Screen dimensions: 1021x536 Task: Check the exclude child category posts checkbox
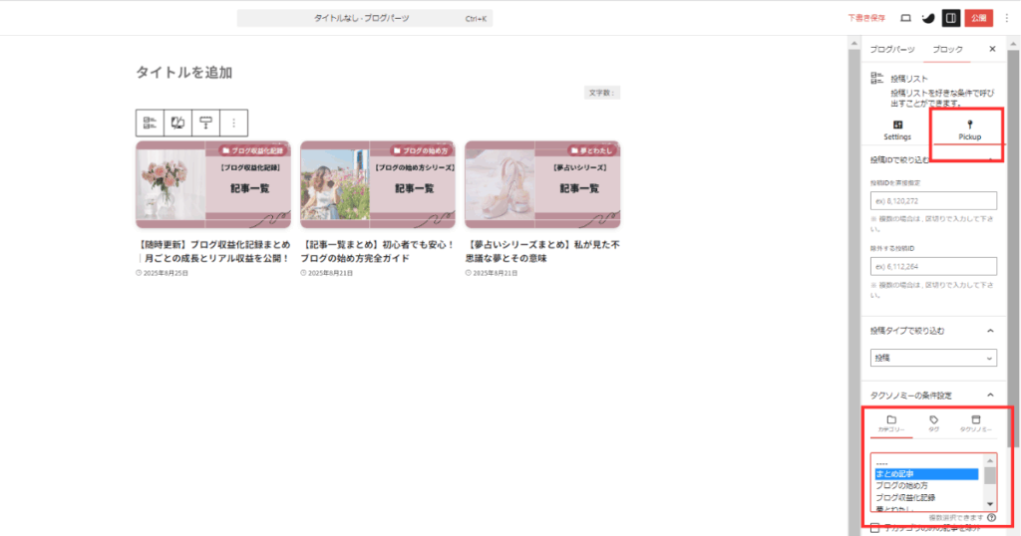(875, 528)
